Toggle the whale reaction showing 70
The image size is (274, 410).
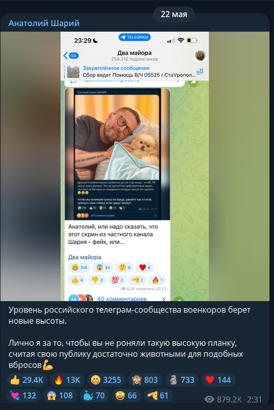(x=94, y=395)
